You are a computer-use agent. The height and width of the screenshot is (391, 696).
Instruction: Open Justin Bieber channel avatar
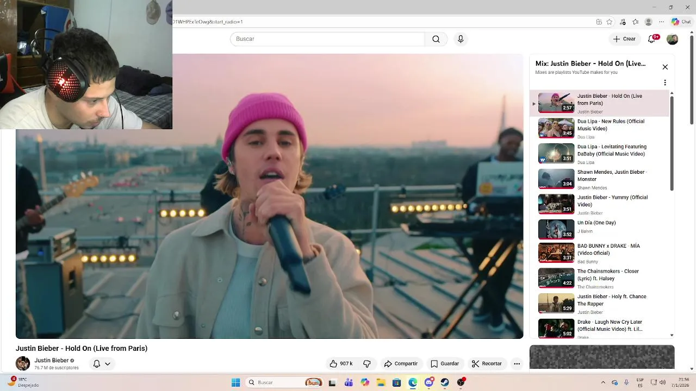(23, 363)
